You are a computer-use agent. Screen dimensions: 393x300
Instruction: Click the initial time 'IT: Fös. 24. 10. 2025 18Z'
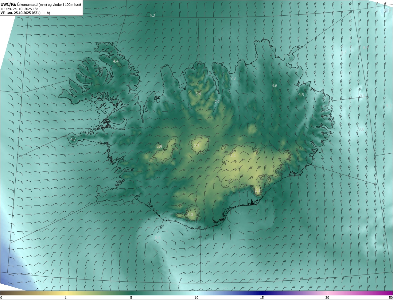[19, 9]
